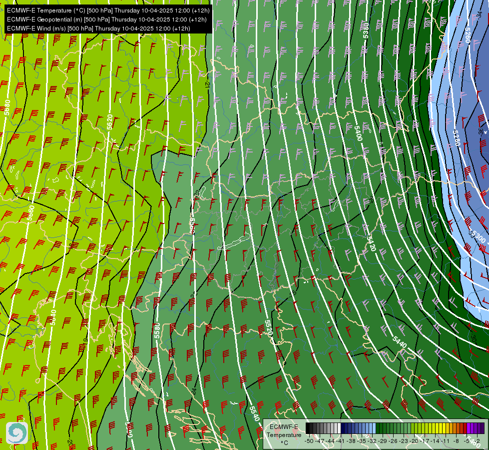Click the legend tick label -44
This screenshot has width=489, height=450.
click(x=330, y=441)
